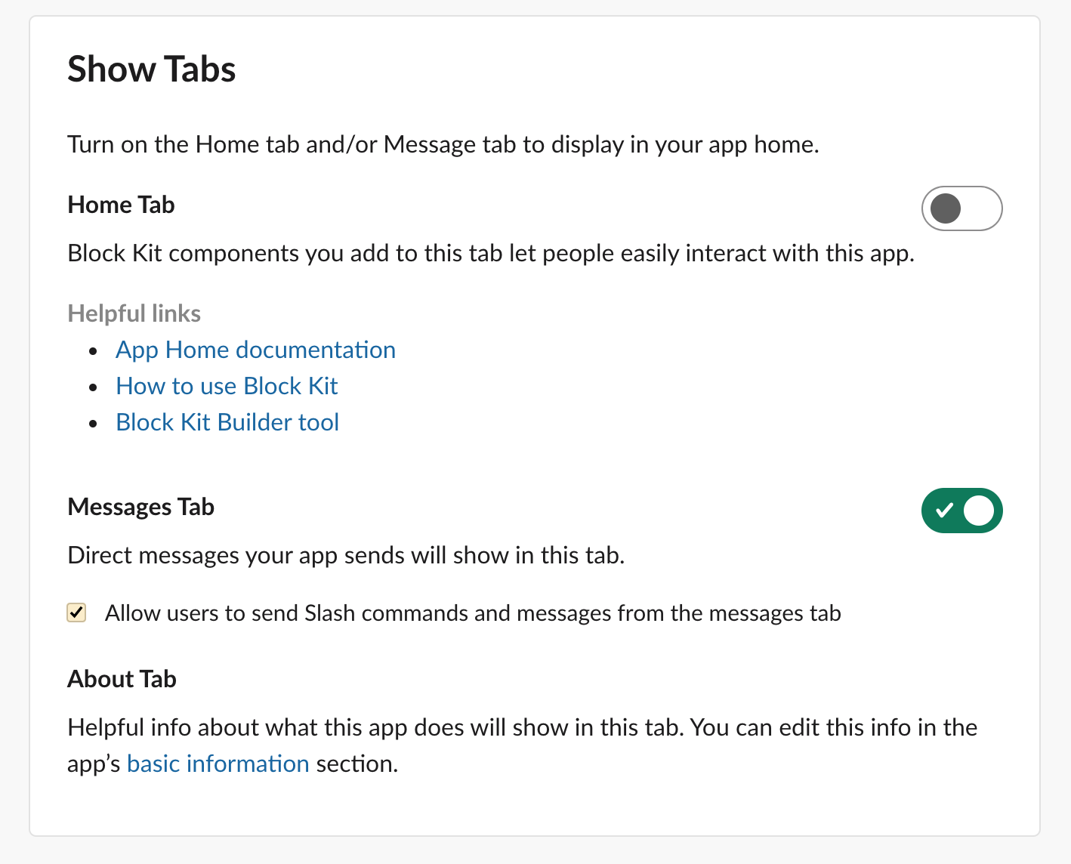Click the white checkmark icon inside Messages toggle

(944, 511)
